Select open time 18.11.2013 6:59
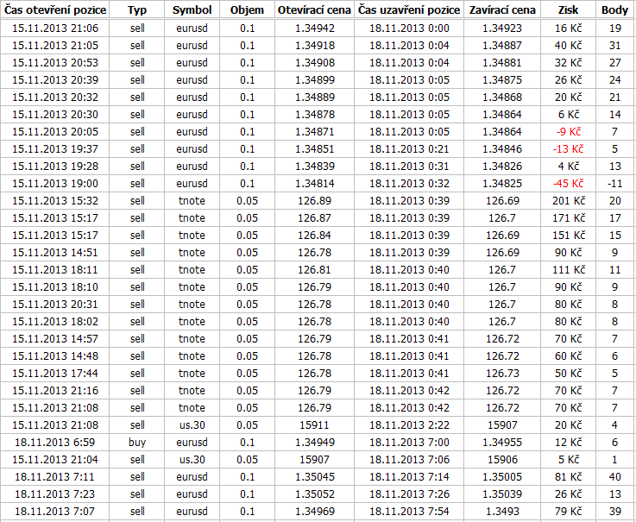The image size is (636, 522). click(x=54, y=442)
